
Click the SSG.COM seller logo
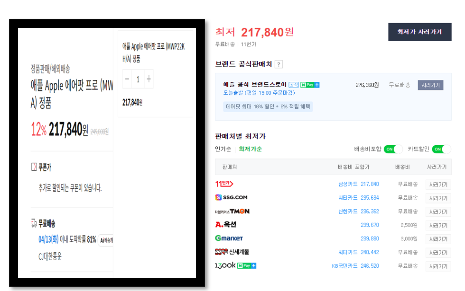232,197
